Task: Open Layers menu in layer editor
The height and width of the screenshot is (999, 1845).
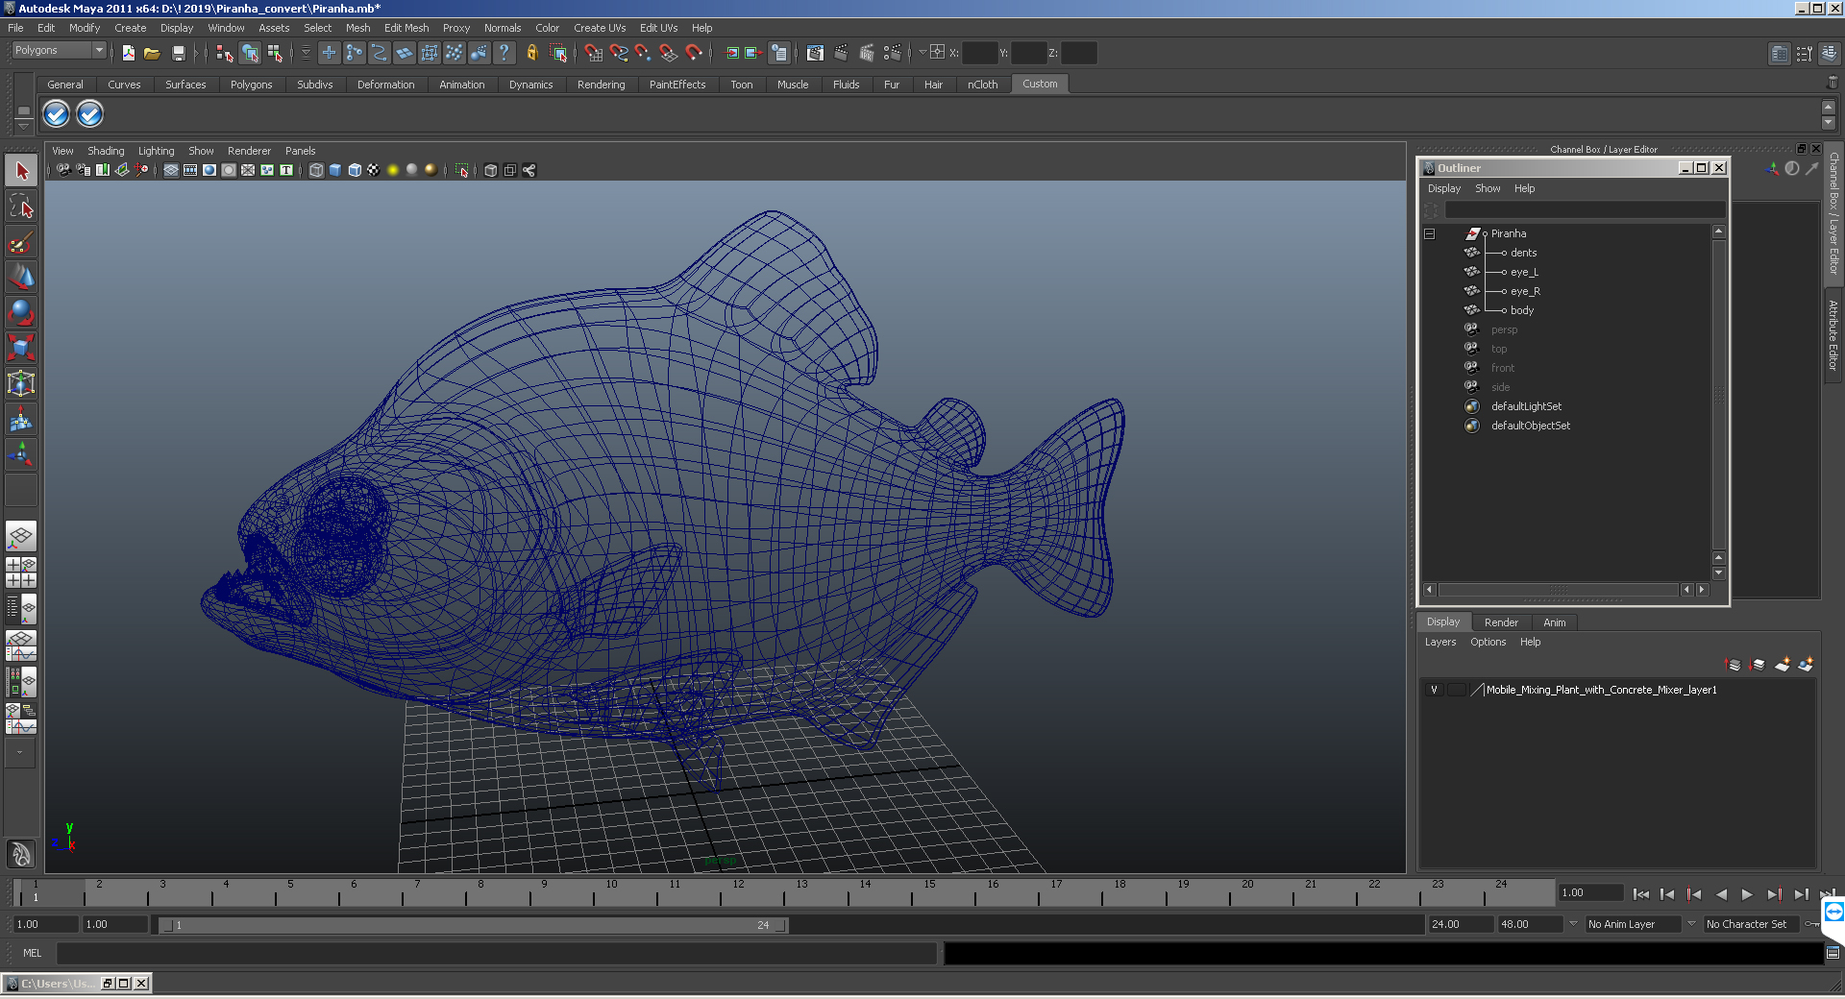Action: 1439,642
